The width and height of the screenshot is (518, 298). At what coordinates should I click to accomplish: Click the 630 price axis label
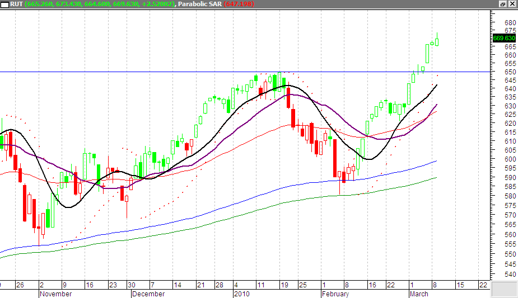510,106
